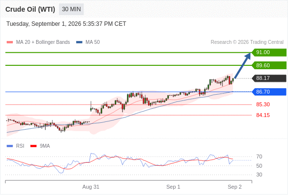288x195 pixels.
Task: Click the red 85.30 support label
Action: 263,104
